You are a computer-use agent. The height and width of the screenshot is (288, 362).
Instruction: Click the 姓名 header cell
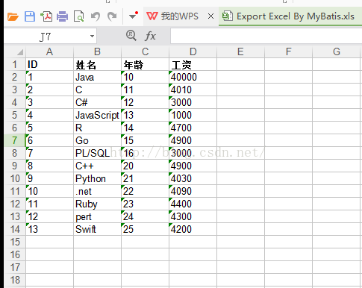(x=97, y=64)
